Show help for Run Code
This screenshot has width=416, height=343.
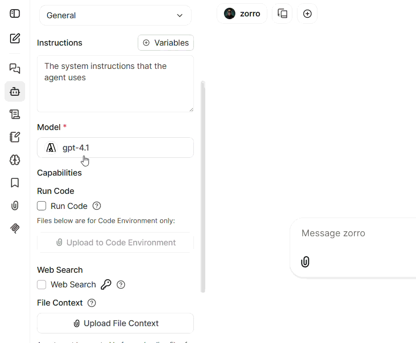97,206
